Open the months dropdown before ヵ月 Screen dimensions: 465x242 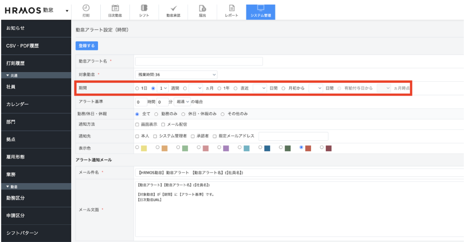[196, 88]
